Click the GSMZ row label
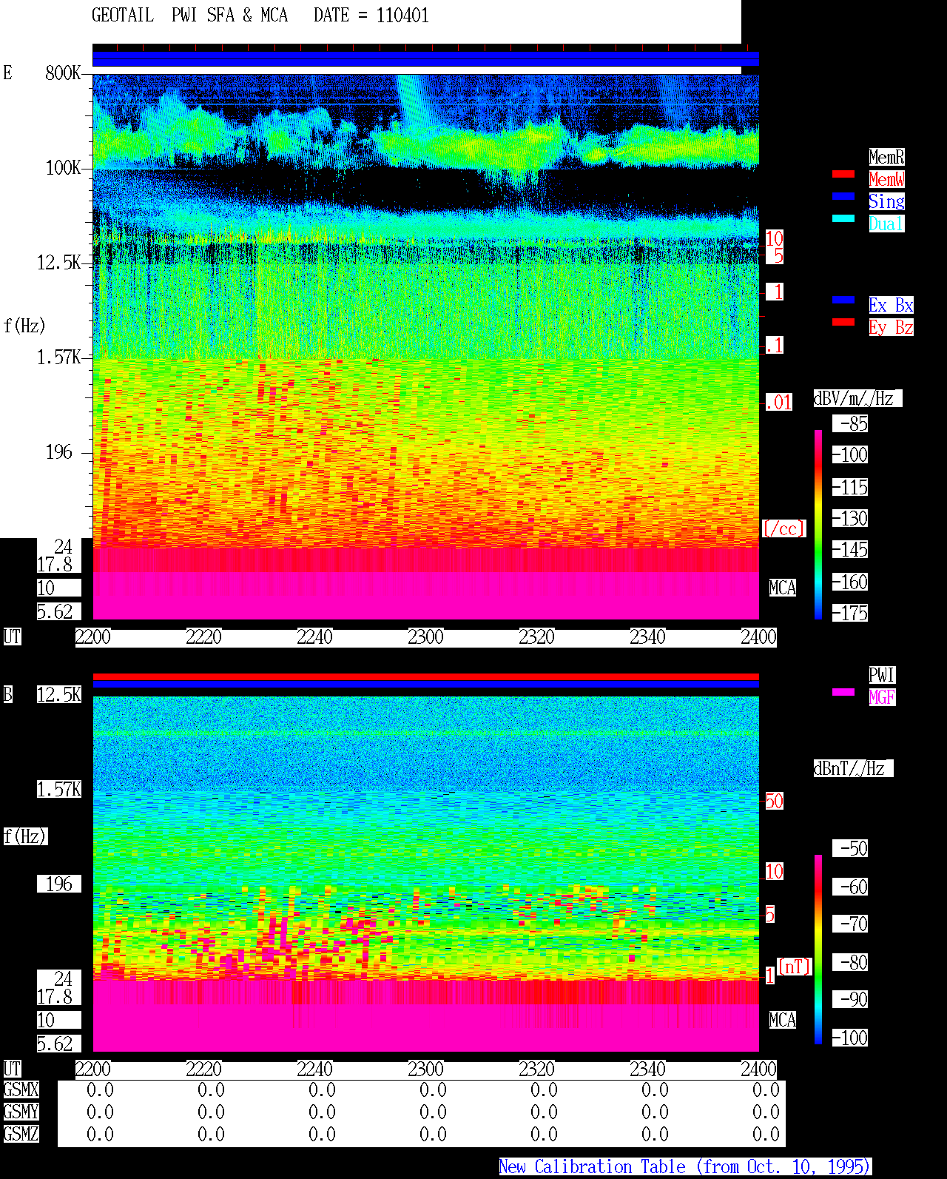This screenshot has width=947, height=1179. click(x=21, y=1134)
